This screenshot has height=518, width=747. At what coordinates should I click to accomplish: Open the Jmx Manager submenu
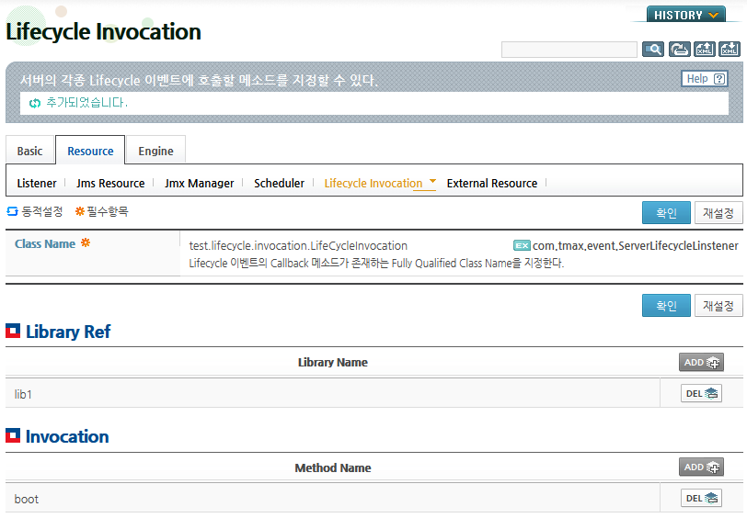[199, 183]
